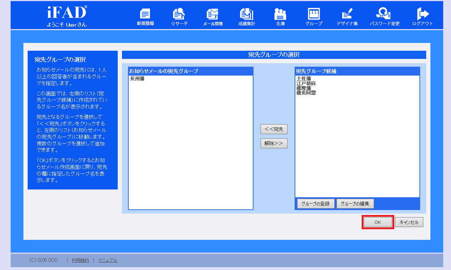451x270 pixels.
Task: Open the 名簿 icon
Action: 280,17
